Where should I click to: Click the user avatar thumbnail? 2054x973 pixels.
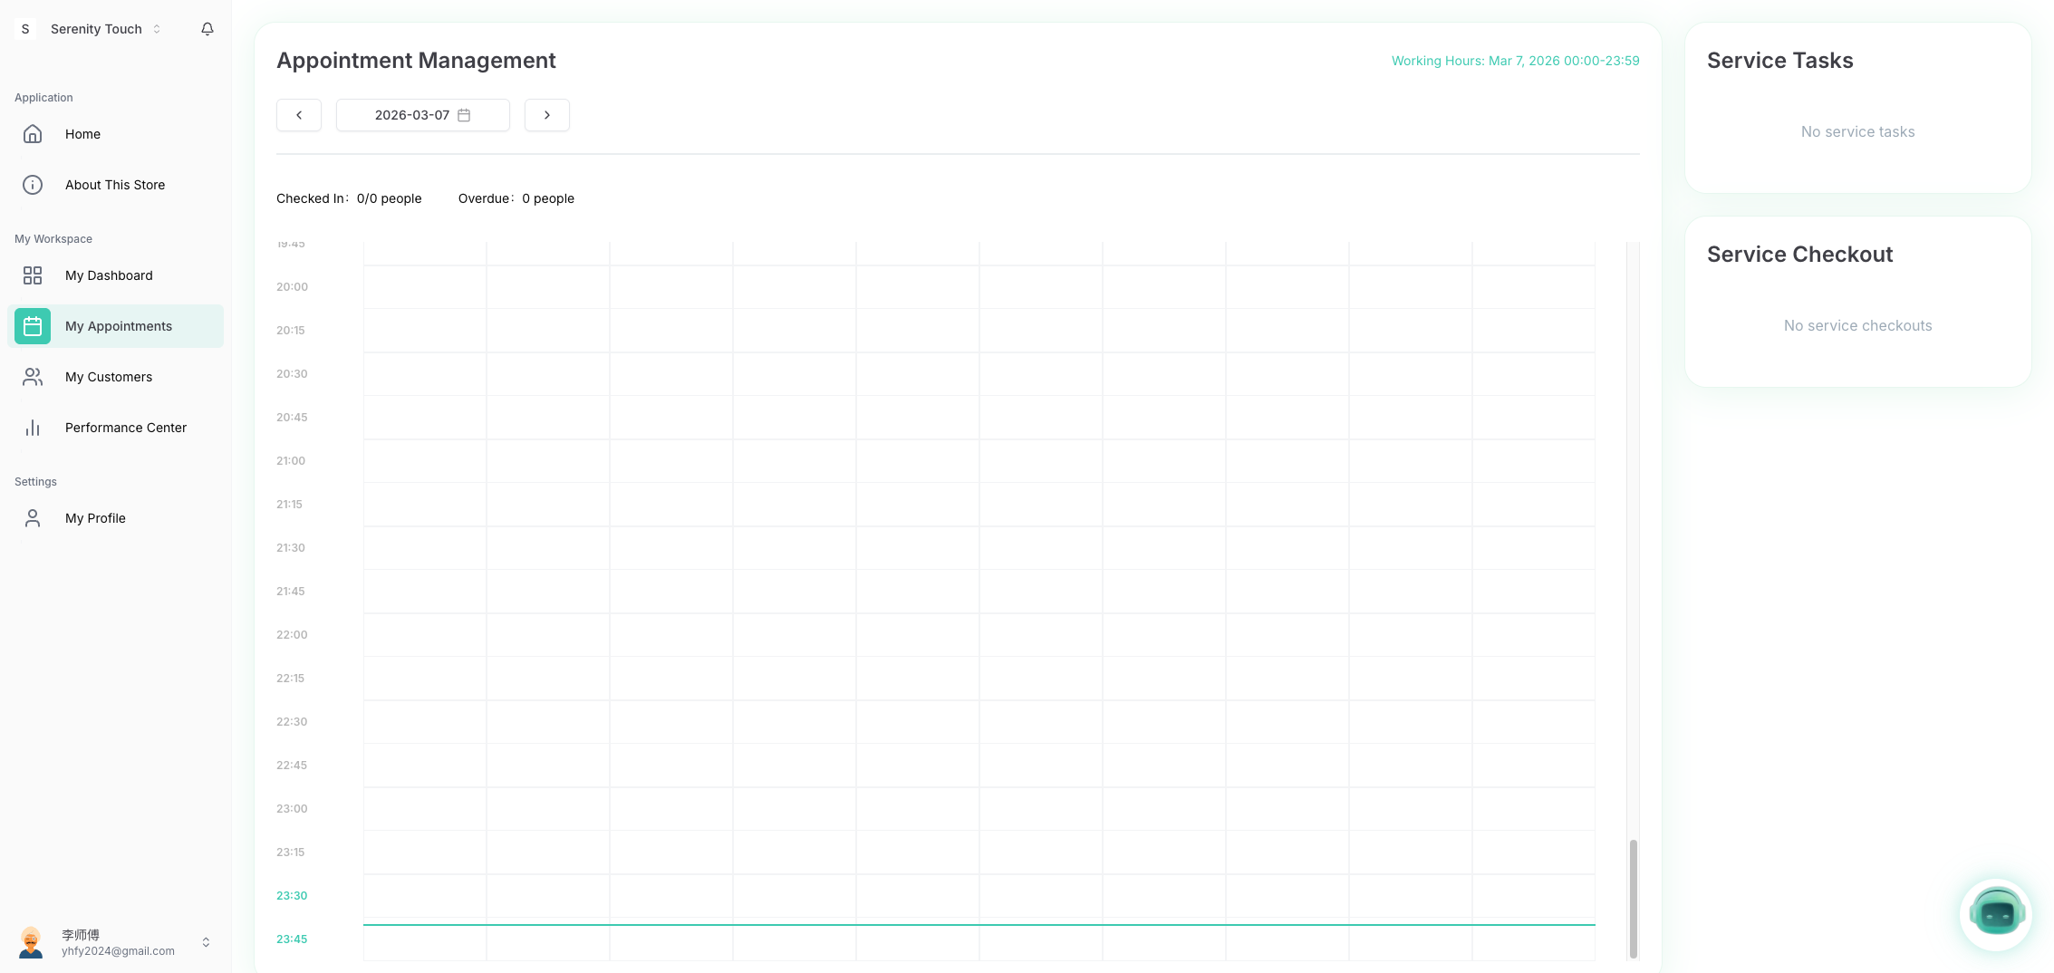(31, 942)
